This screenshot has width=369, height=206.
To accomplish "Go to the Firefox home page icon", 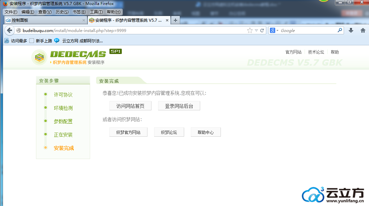I will [363, 30].
